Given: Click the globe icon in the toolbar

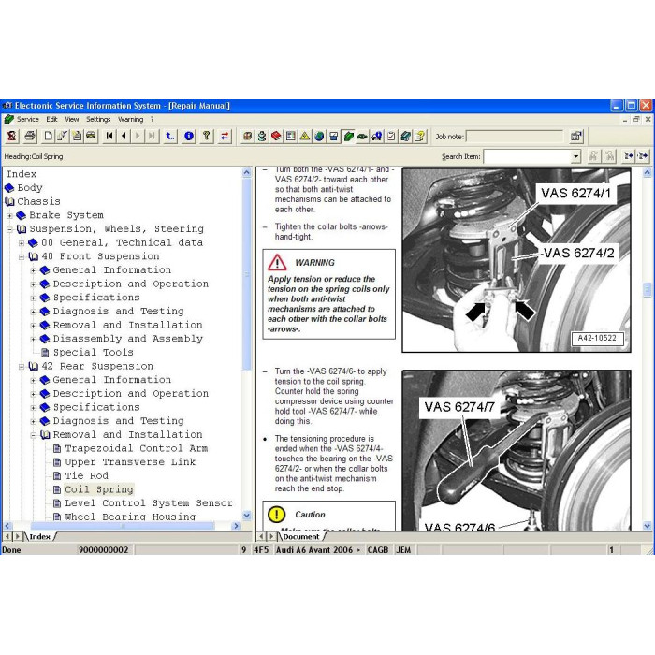Looking at the screenshot, I should click(319, 137).
